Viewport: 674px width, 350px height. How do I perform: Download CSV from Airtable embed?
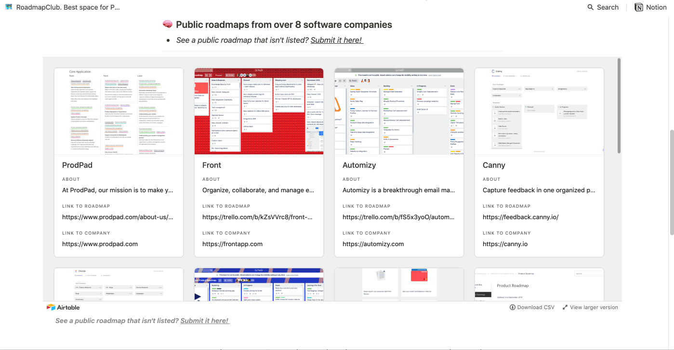[x=532, y=307]
